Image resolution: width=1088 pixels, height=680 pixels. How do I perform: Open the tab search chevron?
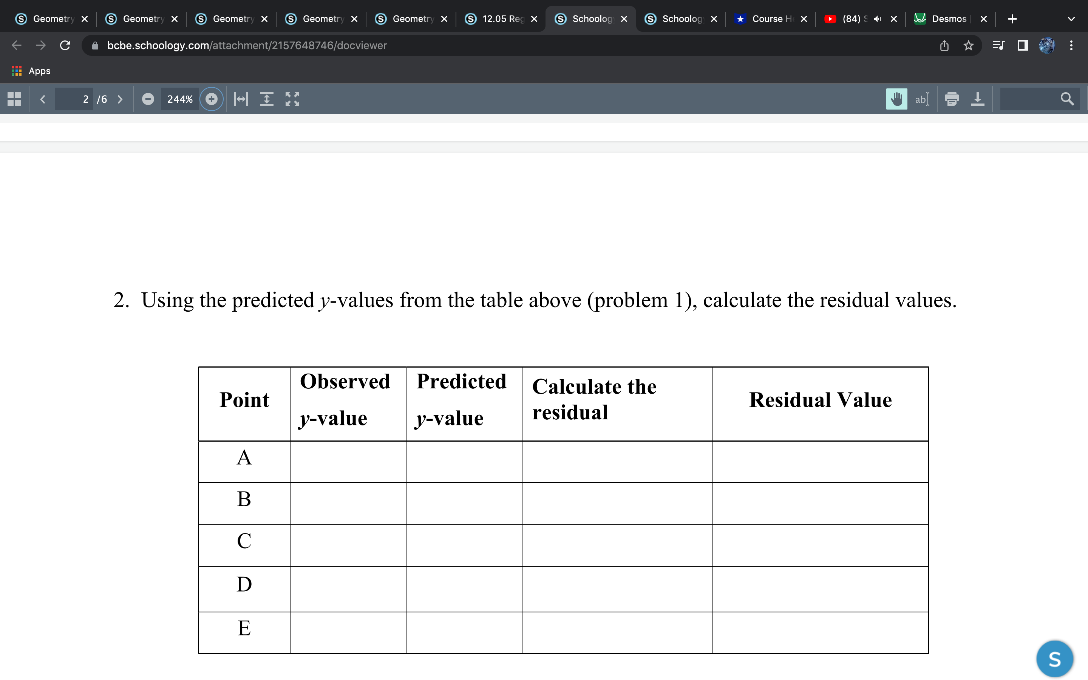point(1071,19)
